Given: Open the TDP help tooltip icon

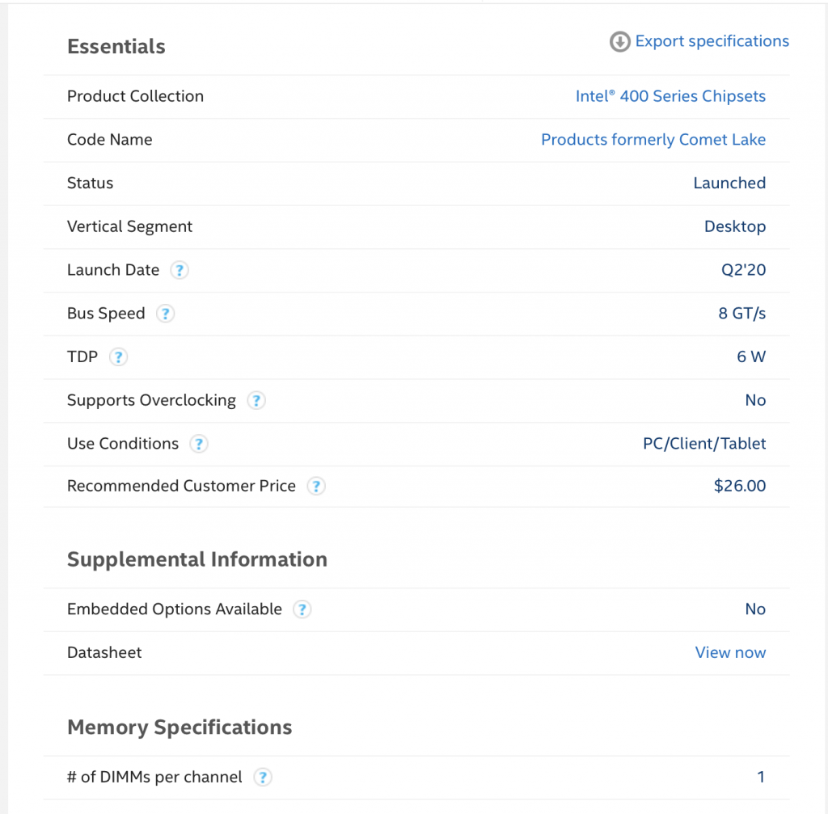Looking at the screenshot, I should (x=118, y=357).
